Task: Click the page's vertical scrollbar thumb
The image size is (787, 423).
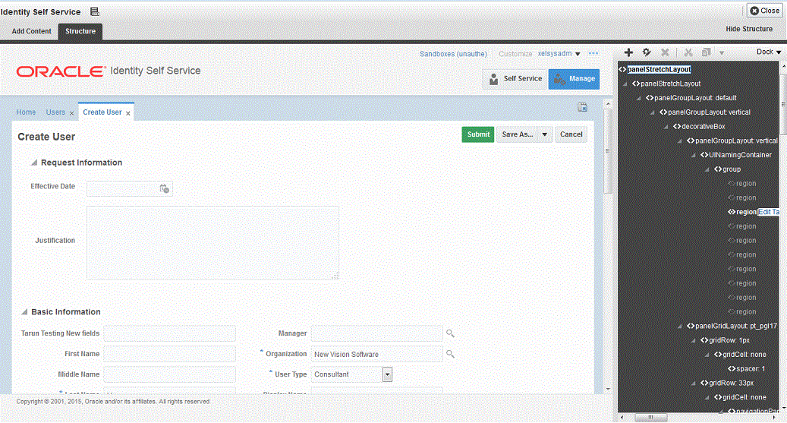Action: pyautogui.click(x=608, y=150)
